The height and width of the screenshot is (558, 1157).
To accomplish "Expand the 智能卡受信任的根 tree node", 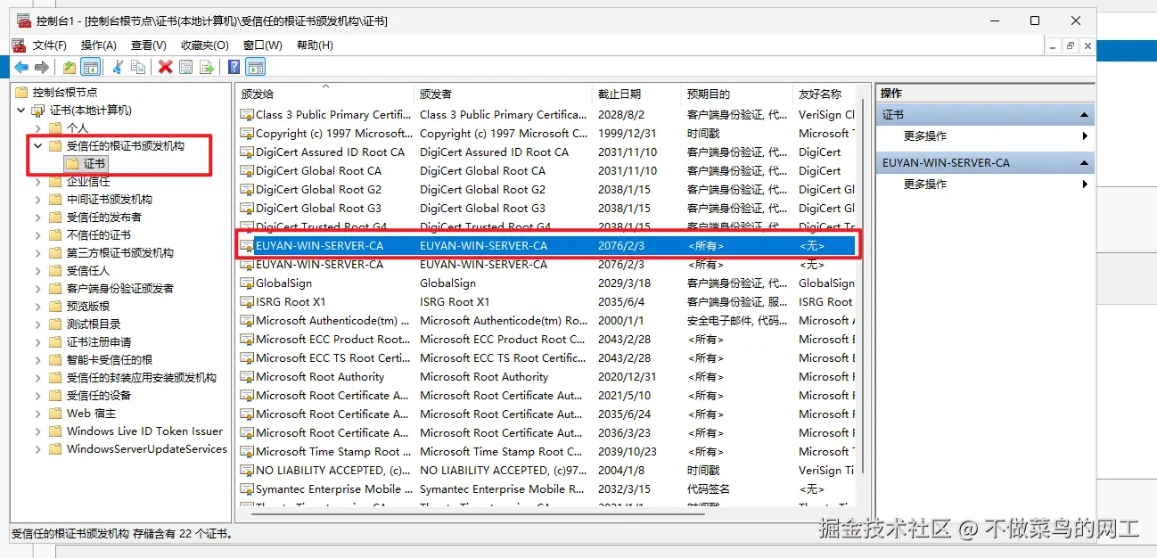I will click(x=38, y=359).
